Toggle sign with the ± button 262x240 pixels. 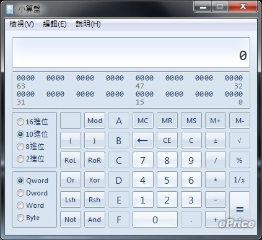pos(216,140)
